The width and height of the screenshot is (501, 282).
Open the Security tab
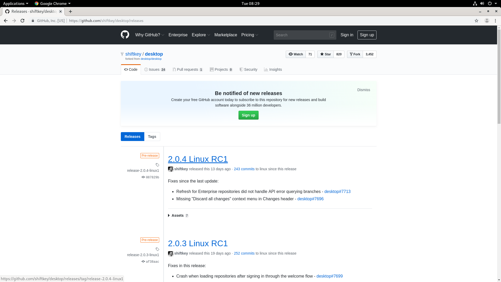tap(248, 69)
